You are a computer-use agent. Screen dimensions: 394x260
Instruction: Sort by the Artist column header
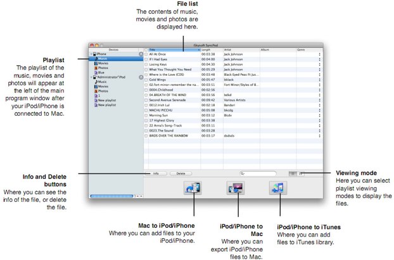[x=241, y=50]
